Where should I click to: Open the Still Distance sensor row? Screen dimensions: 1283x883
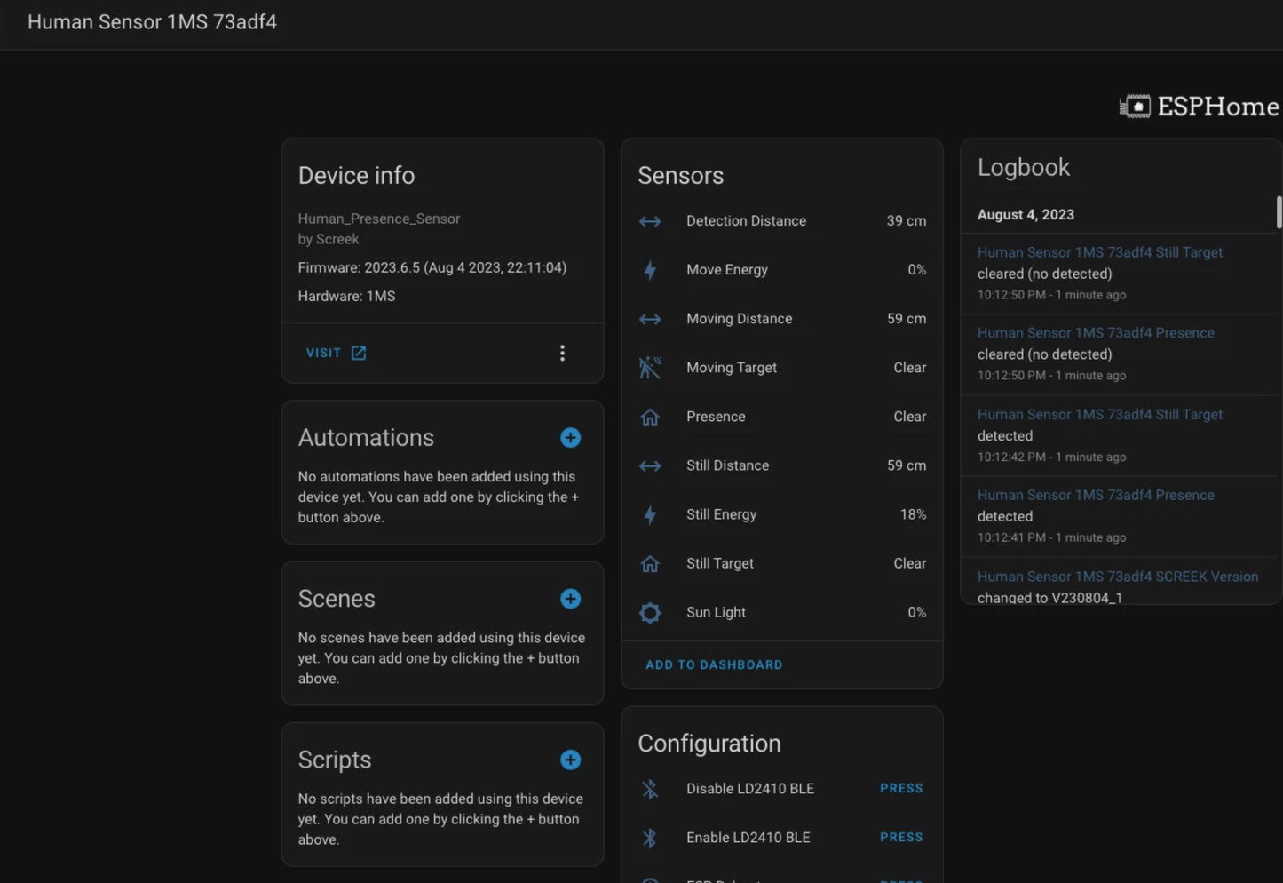pyautogui.click(x=781, y=465)
